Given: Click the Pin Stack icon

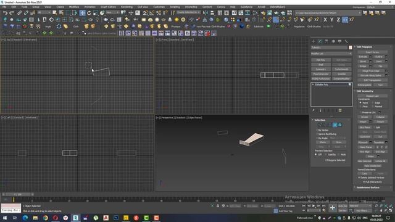Looking at the screenshot, I should click(314, 110).
